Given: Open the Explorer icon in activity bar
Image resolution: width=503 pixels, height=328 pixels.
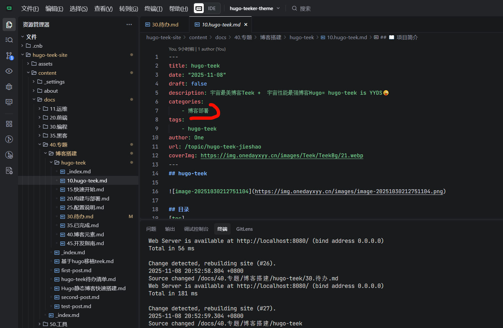Looking at the screenshot, I should click(x=9, y=25).
